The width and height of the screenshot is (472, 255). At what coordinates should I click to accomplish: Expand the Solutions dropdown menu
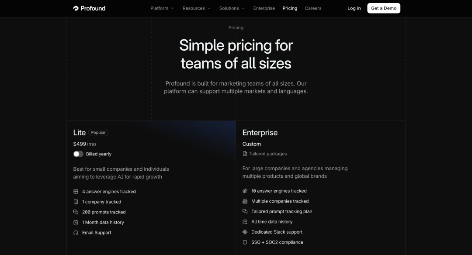232,8
